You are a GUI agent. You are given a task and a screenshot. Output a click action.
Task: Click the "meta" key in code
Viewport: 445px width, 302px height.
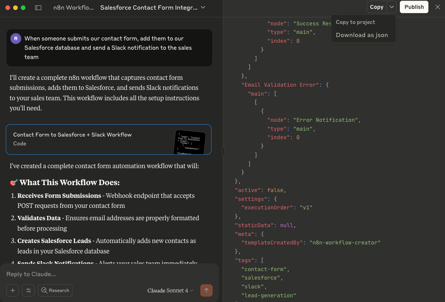point(244,234)
